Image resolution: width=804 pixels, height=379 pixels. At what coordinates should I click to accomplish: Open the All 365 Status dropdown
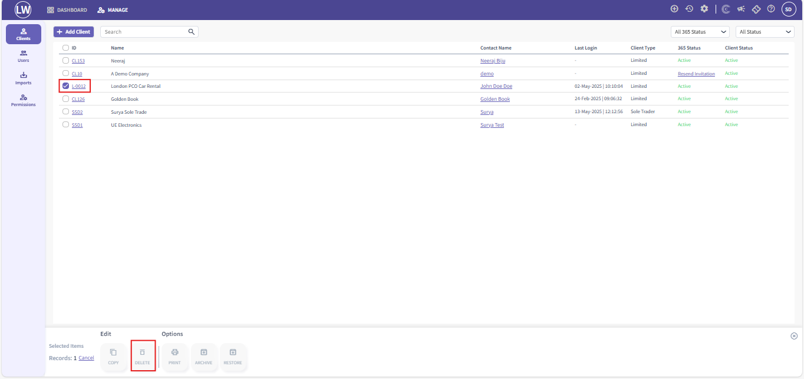pos(700,32)
